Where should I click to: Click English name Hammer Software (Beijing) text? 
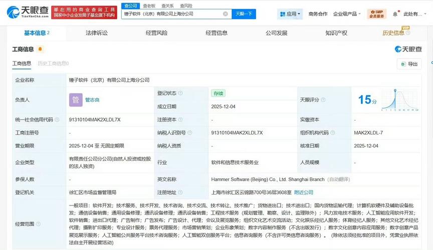tap(268, 179)
